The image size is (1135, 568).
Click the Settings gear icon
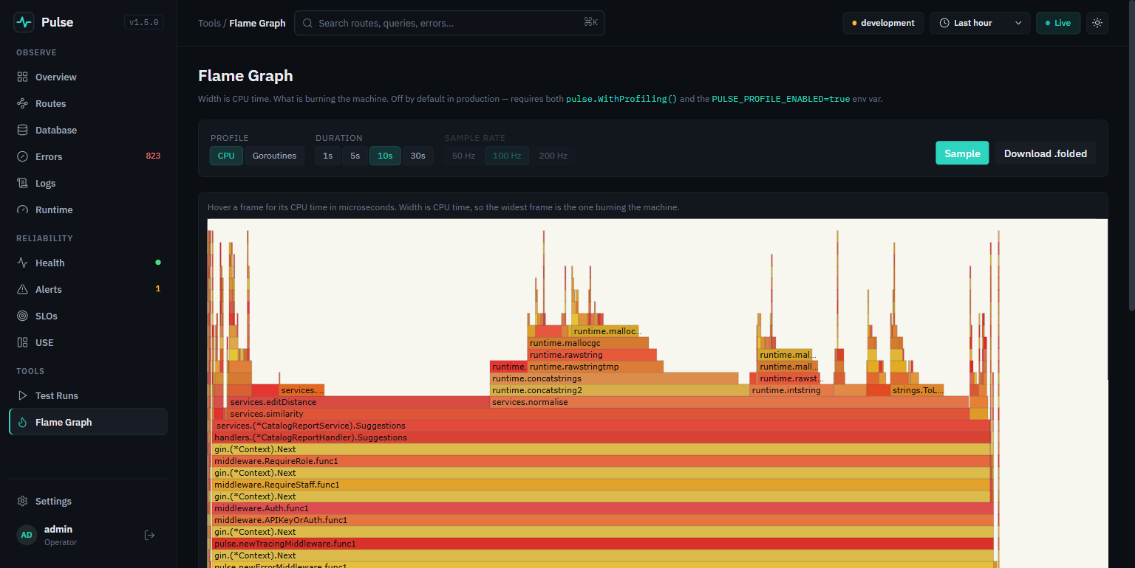(x=22, y=501)
